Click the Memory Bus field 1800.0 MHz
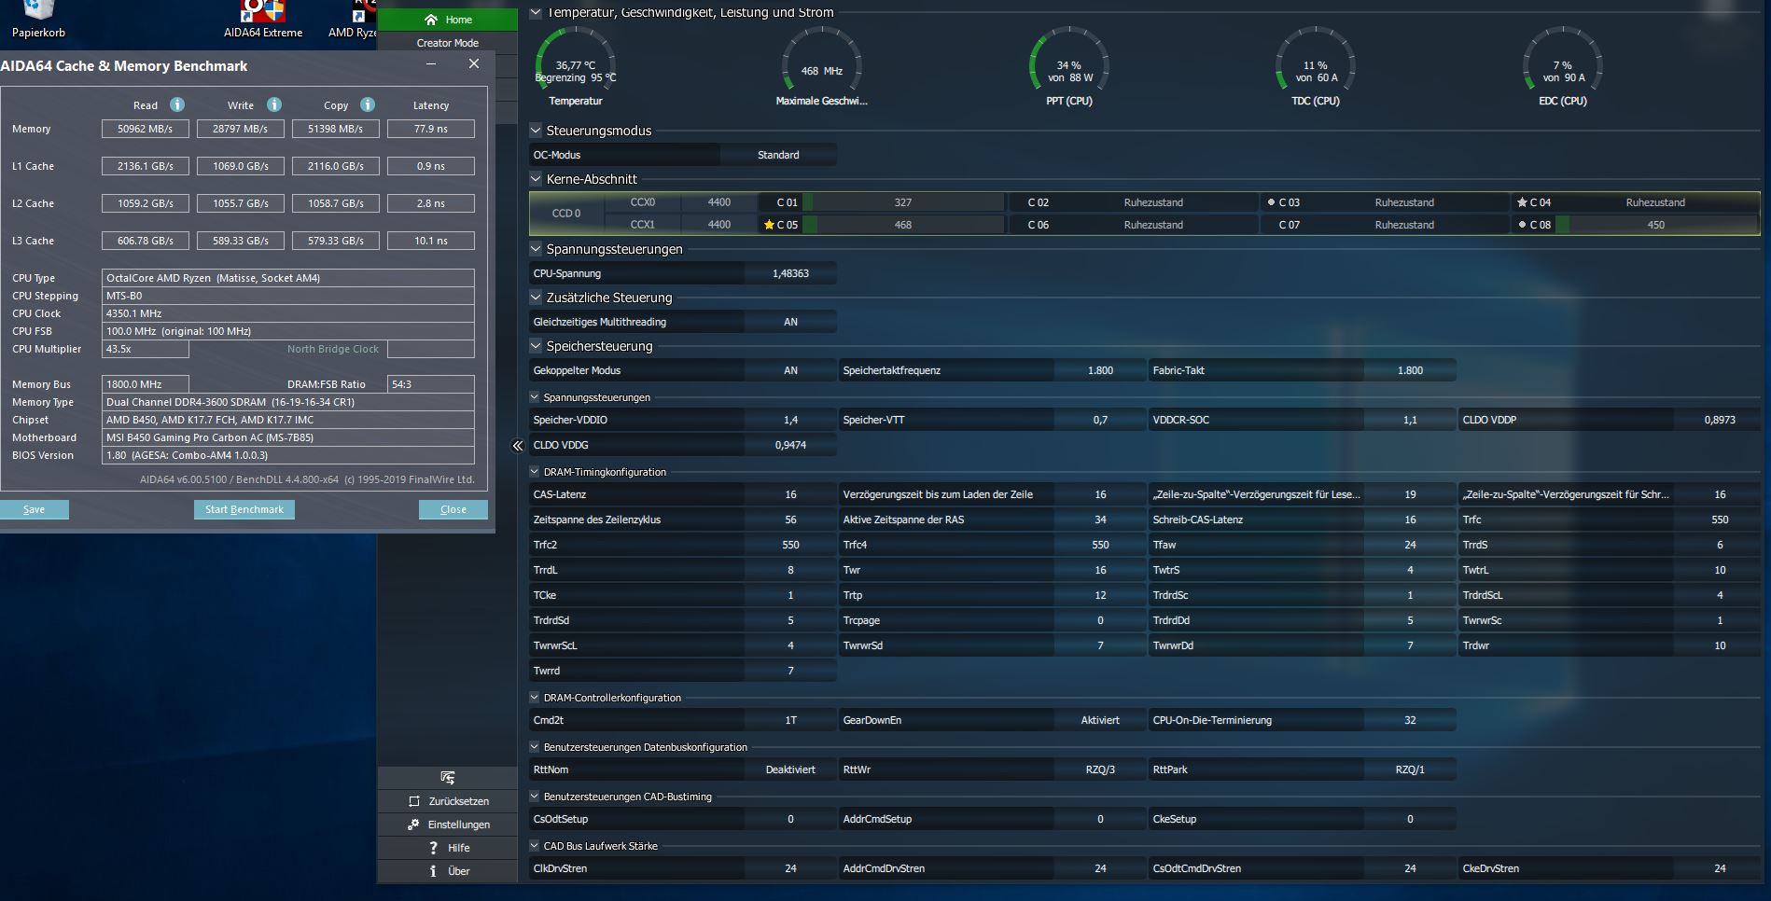Viewport: 1771px width, 901px height. pos(146,384)
